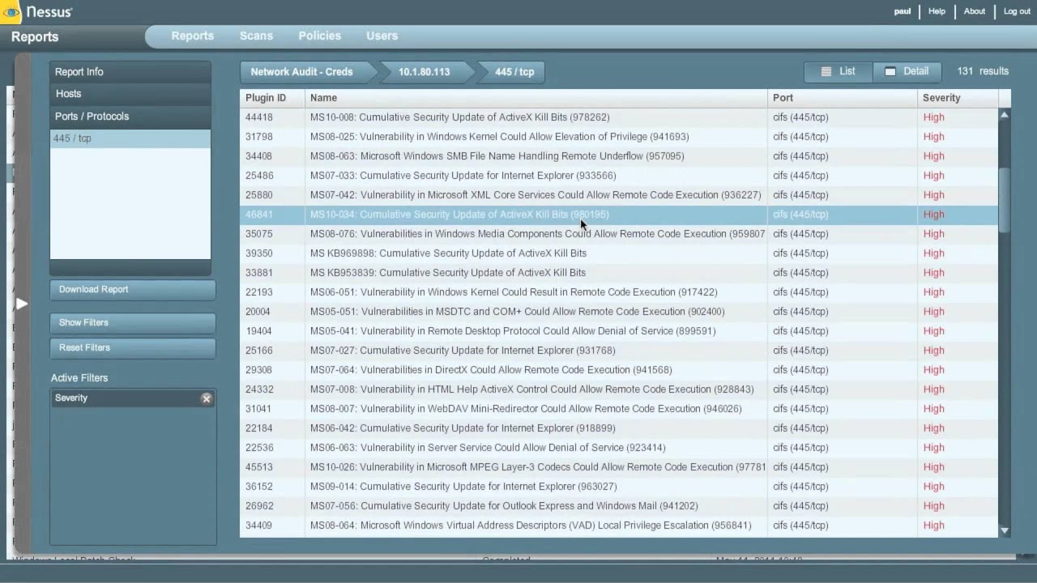Click High severity for plugin 34409

click(x=933, y=526)
